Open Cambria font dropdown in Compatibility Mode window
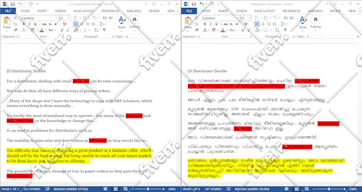The height and width of the screenshot is (192, 362). 57,18
